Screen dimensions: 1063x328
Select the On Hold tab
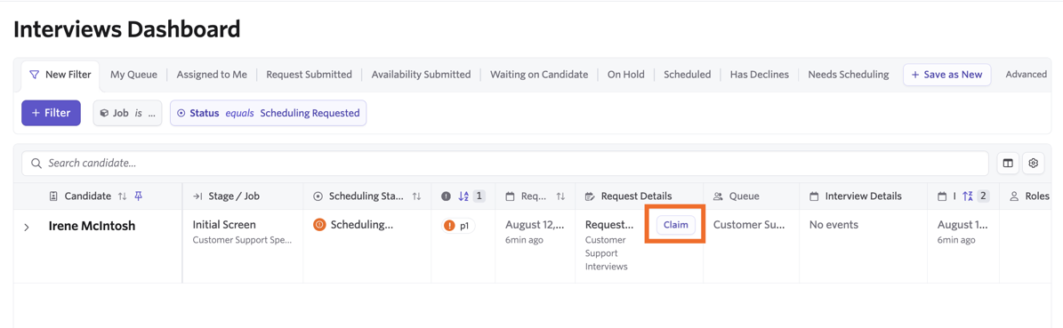(x=625, y=75)
